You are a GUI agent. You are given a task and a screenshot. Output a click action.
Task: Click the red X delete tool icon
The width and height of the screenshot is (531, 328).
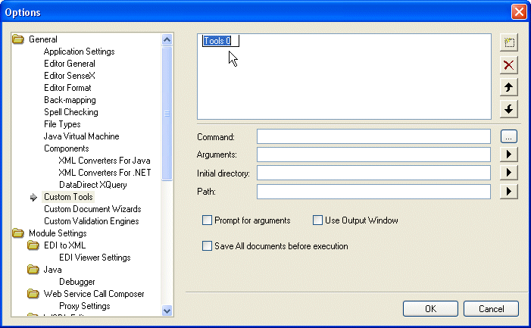(x=509, y=65)
